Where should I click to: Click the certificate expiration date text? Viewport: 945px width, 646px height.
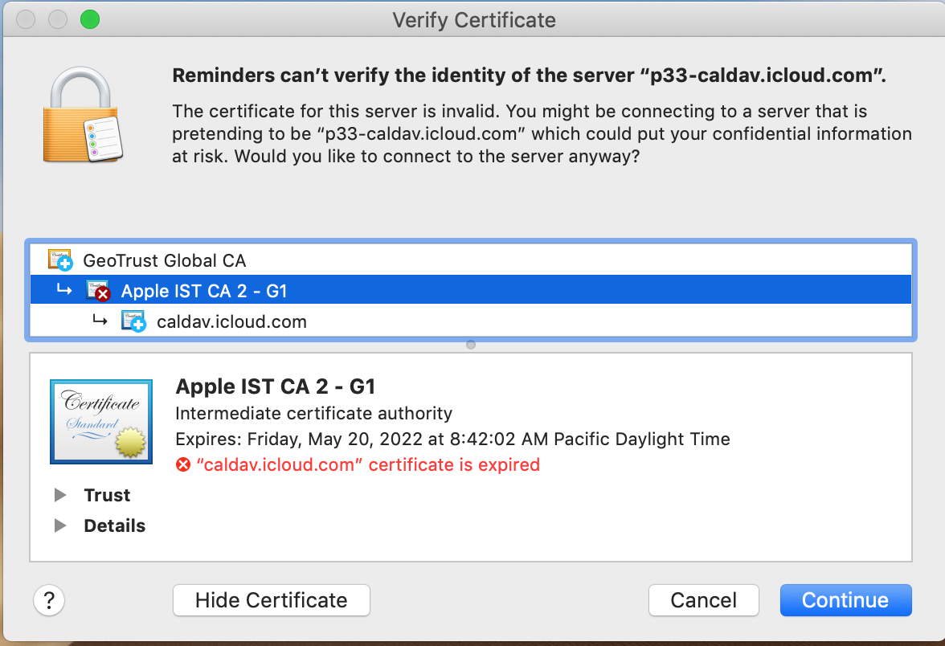tap(452, 440)
